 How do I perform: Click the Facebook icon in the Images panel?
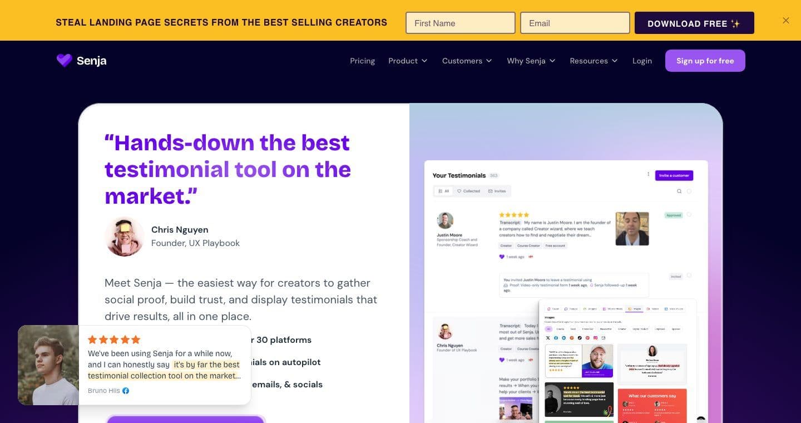click(x=556, y=338)
